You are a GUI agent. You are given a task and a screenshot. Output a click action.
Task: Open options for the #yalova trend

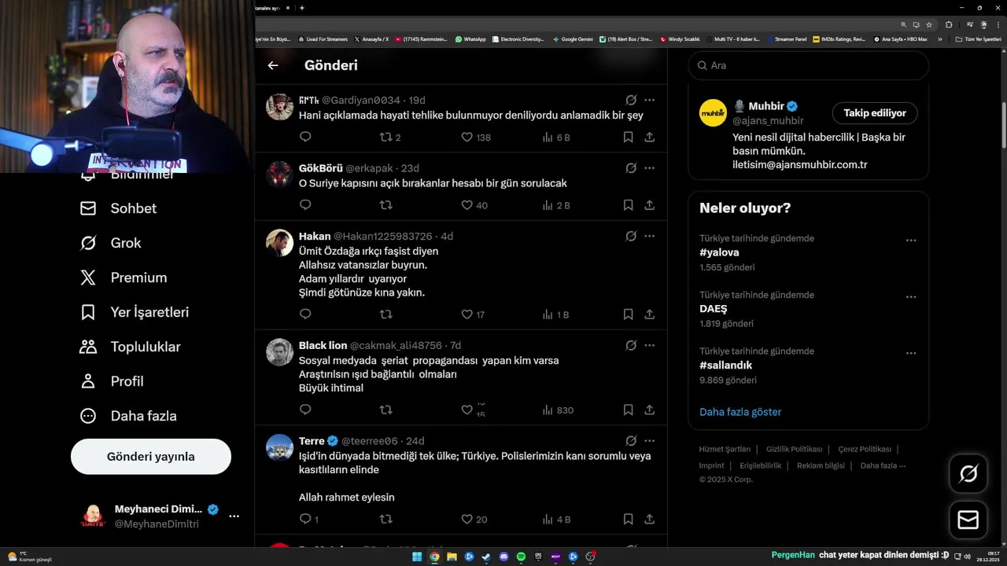(x=911, y=241)
